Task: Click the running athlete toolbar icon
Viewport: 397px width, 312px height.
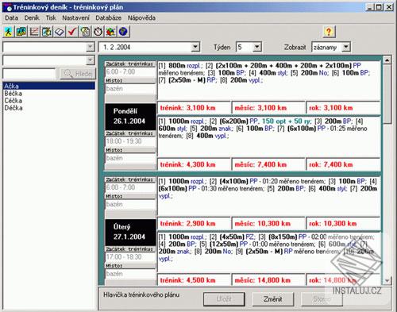Action: 9,32
